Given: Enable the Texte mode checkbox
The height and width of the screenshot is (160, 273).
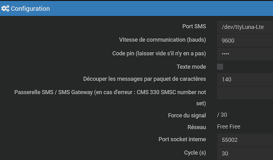Looking at the screenshot, I should click(x=220, y=67).
